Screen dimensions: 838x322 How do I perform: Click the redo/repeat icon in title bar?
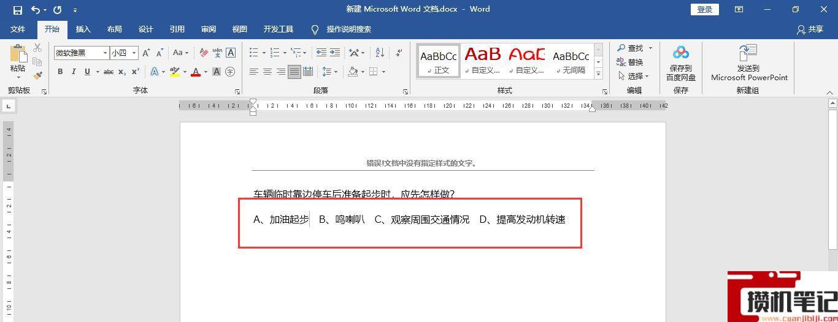click(58, 10)
